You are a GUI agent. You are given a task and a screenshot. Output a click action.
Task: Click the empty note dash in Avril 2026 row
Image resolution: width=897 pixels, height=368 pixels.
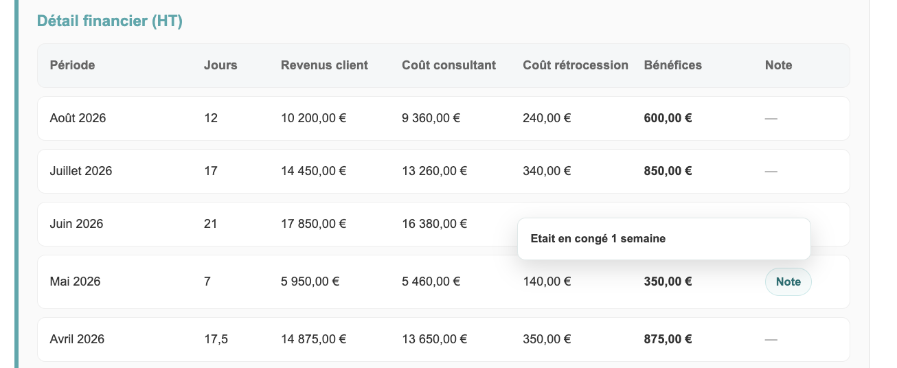pos(771,339)
